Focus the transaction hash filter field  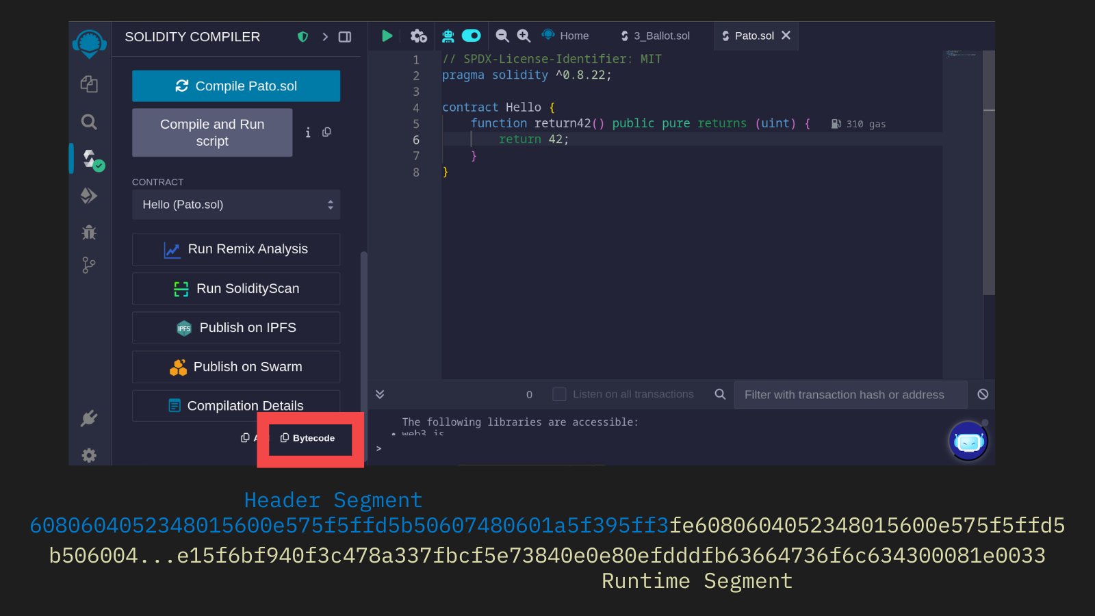coord(850,395)
